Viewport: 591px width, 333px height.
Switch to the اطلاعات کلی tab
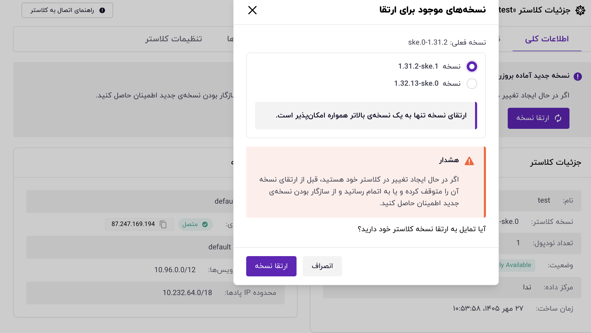(x=547, y=39)
